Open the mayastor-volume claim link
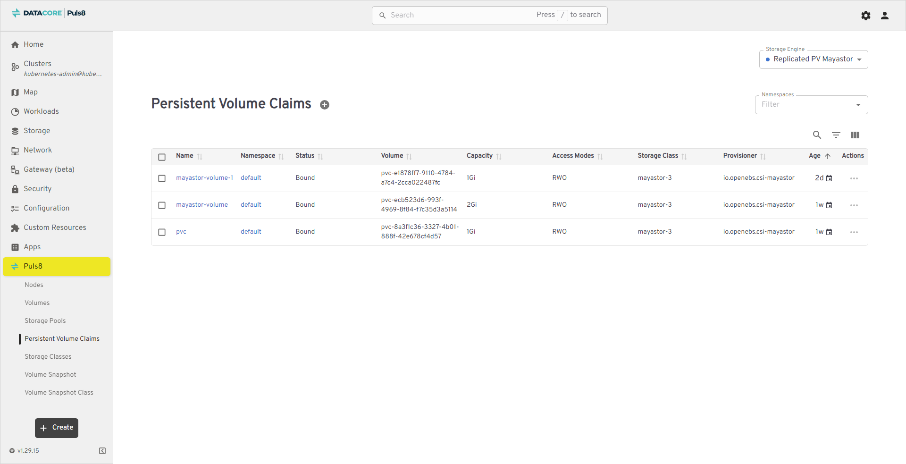 tap(202, 205)
